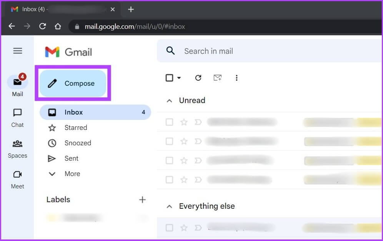Refresh the inbox with toolbar refresh icon
This screenshot has width=383, height=241.
point(198,78)
